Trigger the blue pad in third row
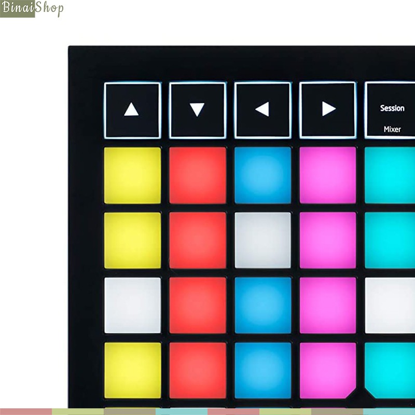The height and width of the screenshot is (415, 415). click(263, 305)
